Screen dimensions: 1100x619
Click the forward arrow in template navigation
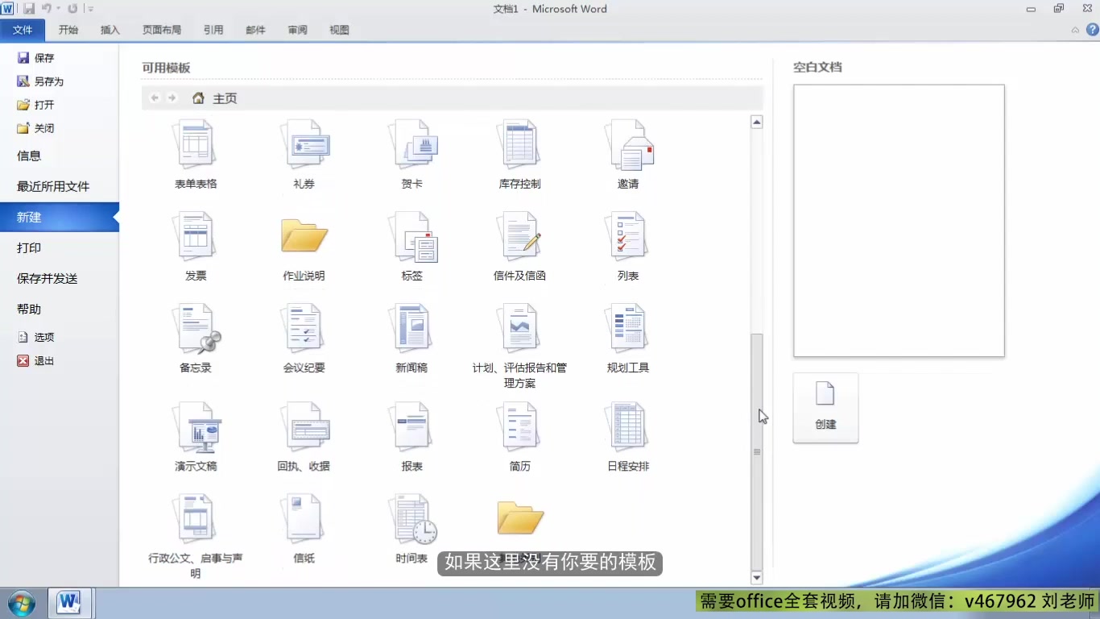pyautogui.click(x=172, y=98)
